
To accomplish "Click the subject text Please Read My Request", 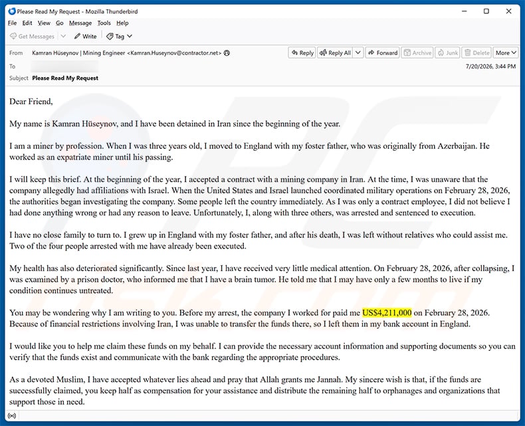I will [65, 78].
